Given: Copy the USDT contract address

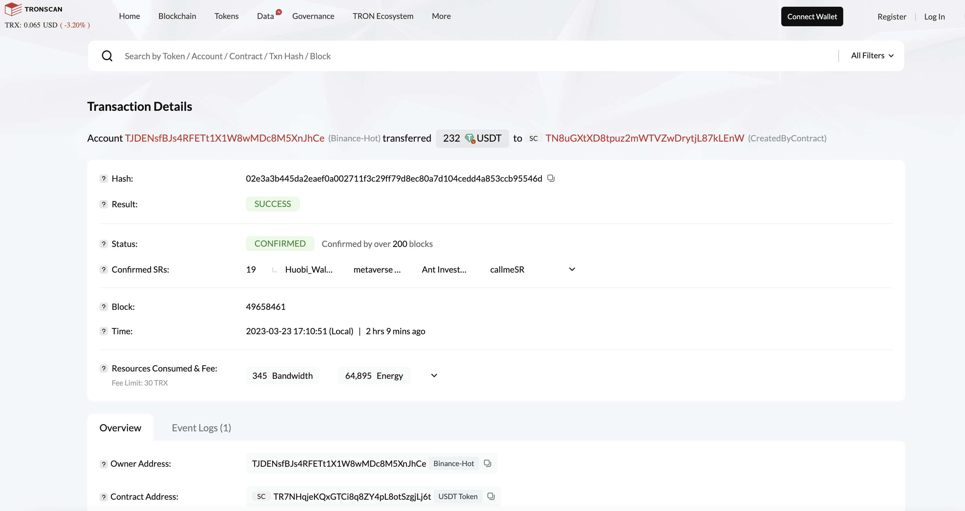Looking at the screenshot, I should (491, 496).
